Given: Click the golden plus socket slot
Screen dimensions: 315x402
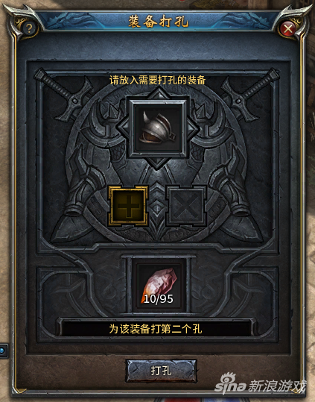Looking at the screenshot, I should tap(128, 206).
